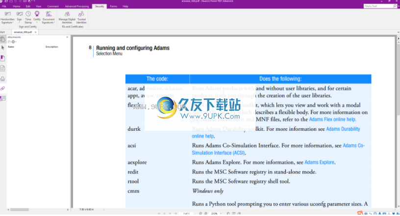This screenshot has height=216, width=400.
Task: Click the Sign ribbon button
Action: tap(20, 16)
